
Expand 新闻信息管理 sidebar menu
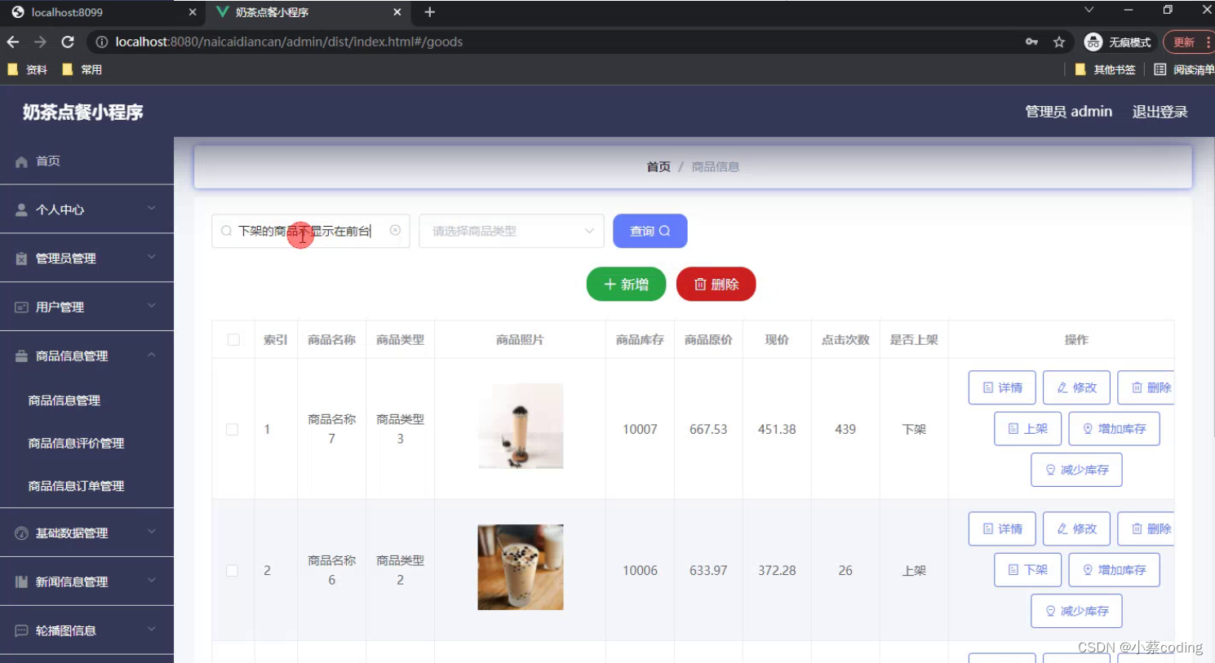pyautogui.click(x=86, y=581)
